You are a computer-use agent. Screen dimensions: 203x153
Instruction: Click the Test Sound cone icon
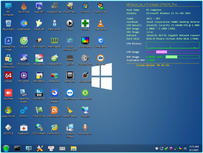tap(100, 25)
